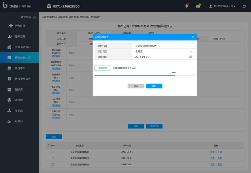
Task: Expand the 项目类型 dropdown
Action: point(191,52)
